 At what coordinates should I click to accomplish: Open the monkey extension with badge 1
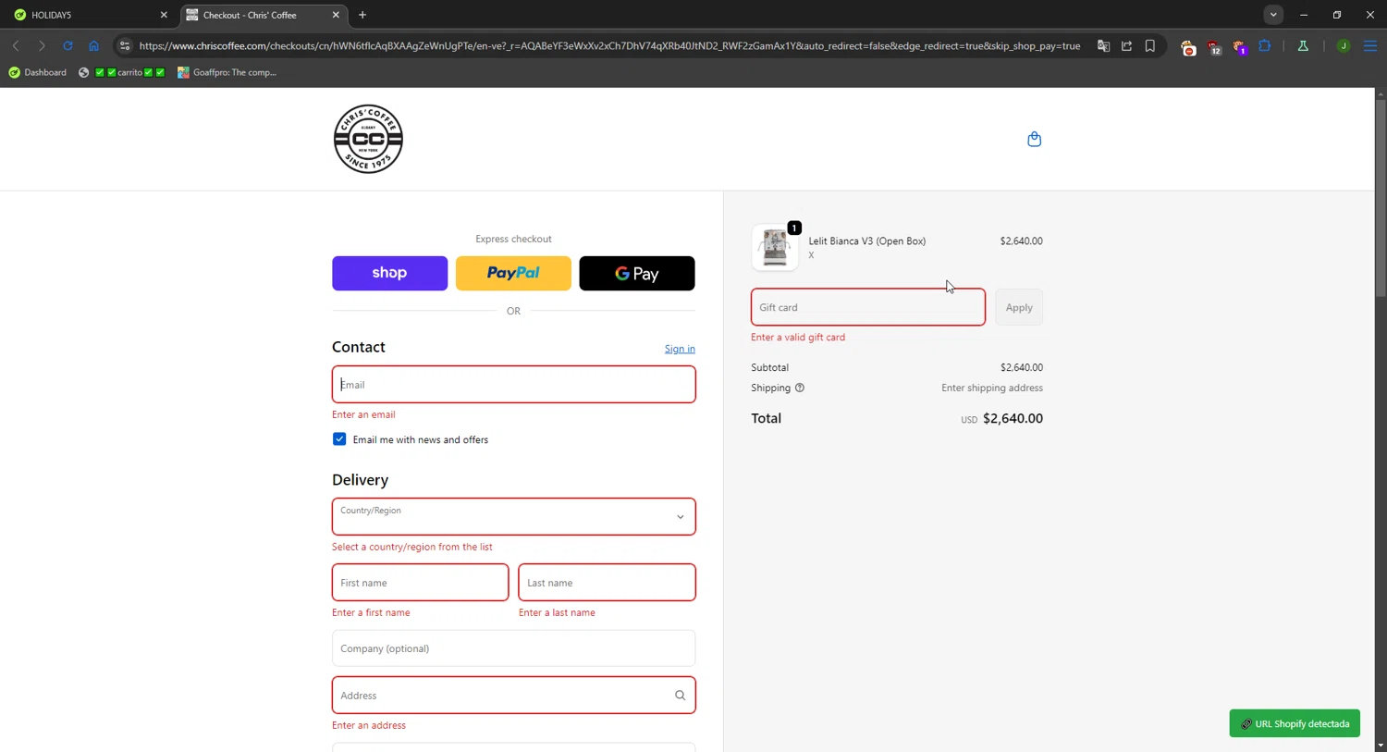[1240, 47]
